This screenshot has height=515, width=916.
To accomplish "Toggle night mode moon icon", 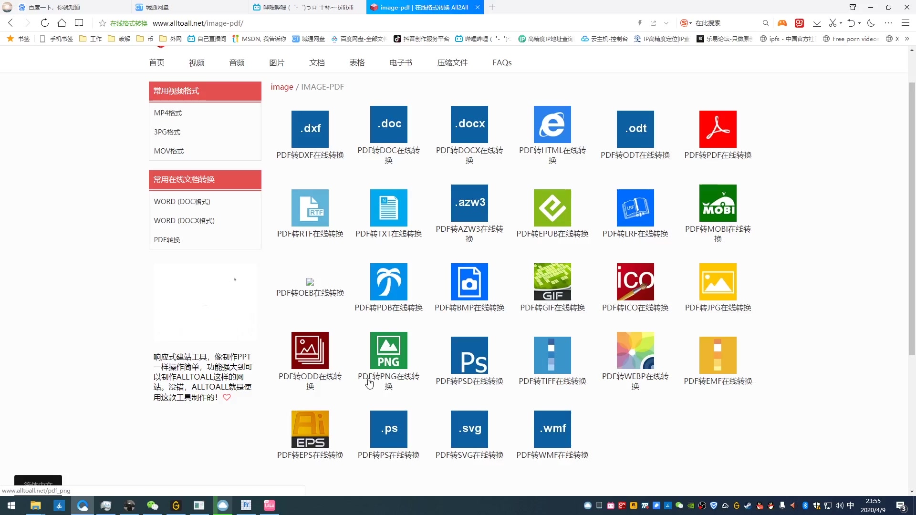I will coord(871,23).
